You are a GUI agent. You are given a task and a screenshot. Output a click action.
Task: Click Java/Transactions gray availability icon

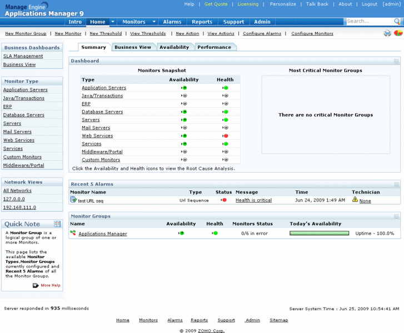184,95
